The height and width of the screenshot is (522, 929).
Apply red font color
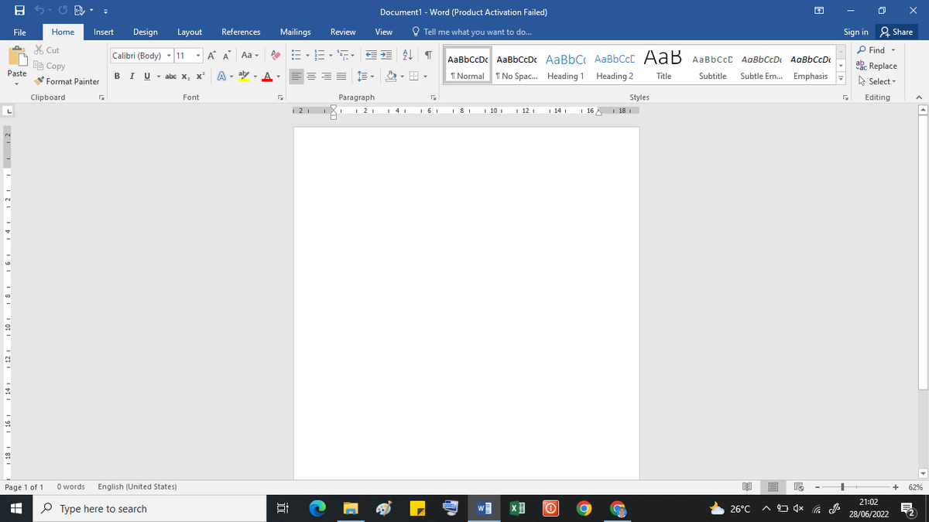coord(266,77)
